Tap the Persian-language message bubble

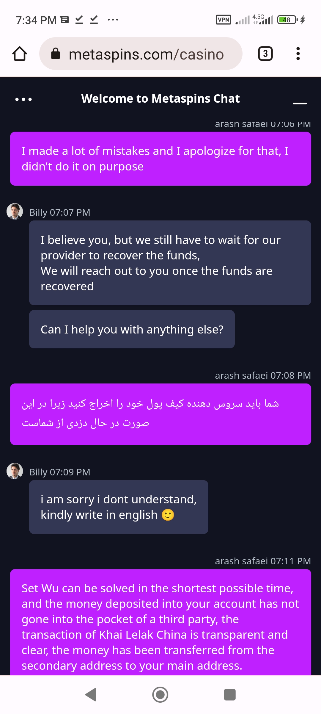point(160,414)
